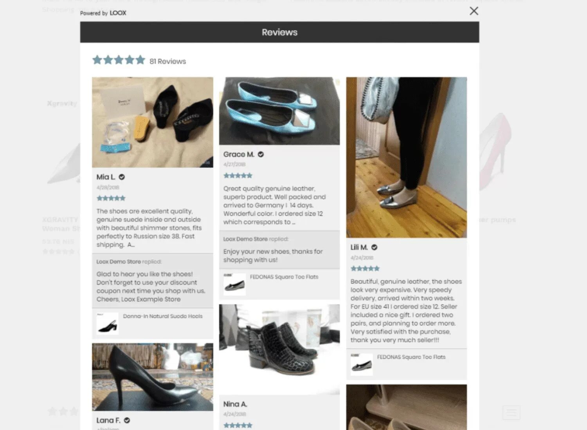The image size is (587, 430).
Task: Open Grace M.'s blue flats photo
Action: coord(279,111)
